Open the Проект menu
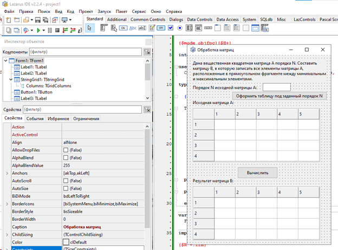 click(84, 11)
